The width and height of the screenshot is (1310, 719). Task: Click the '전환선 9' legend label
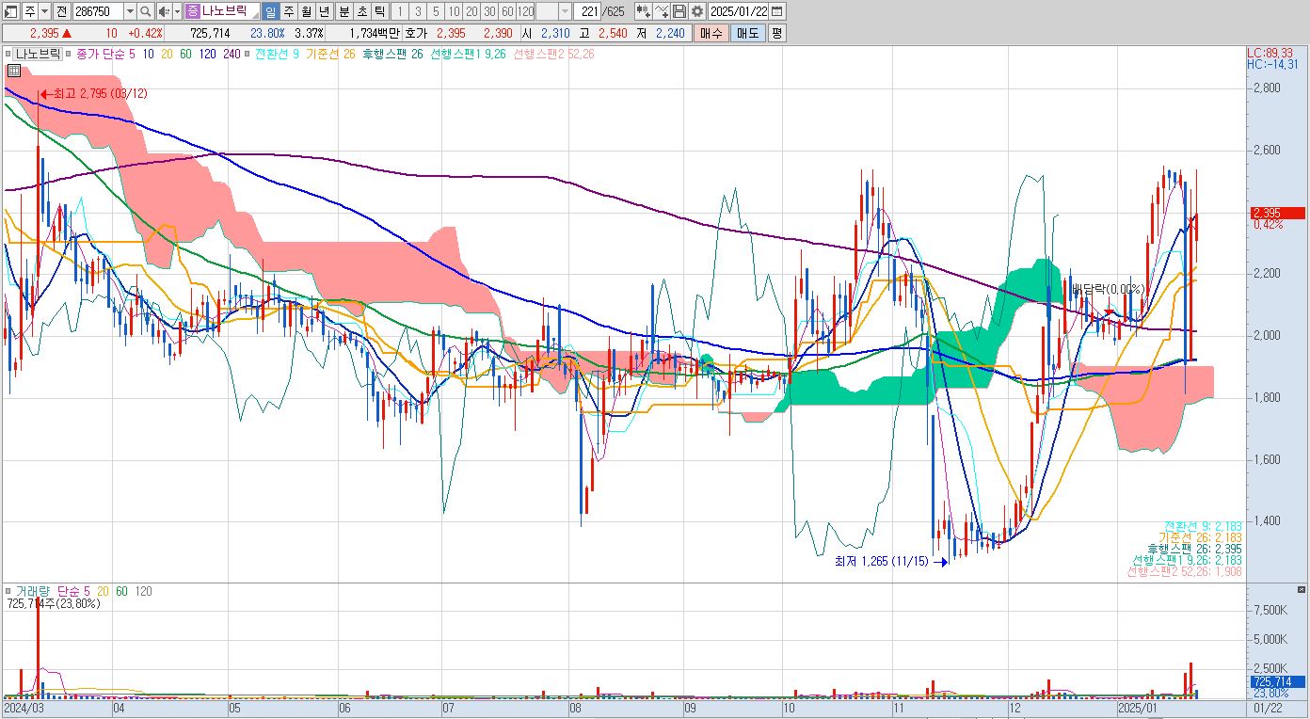point(277,54)
